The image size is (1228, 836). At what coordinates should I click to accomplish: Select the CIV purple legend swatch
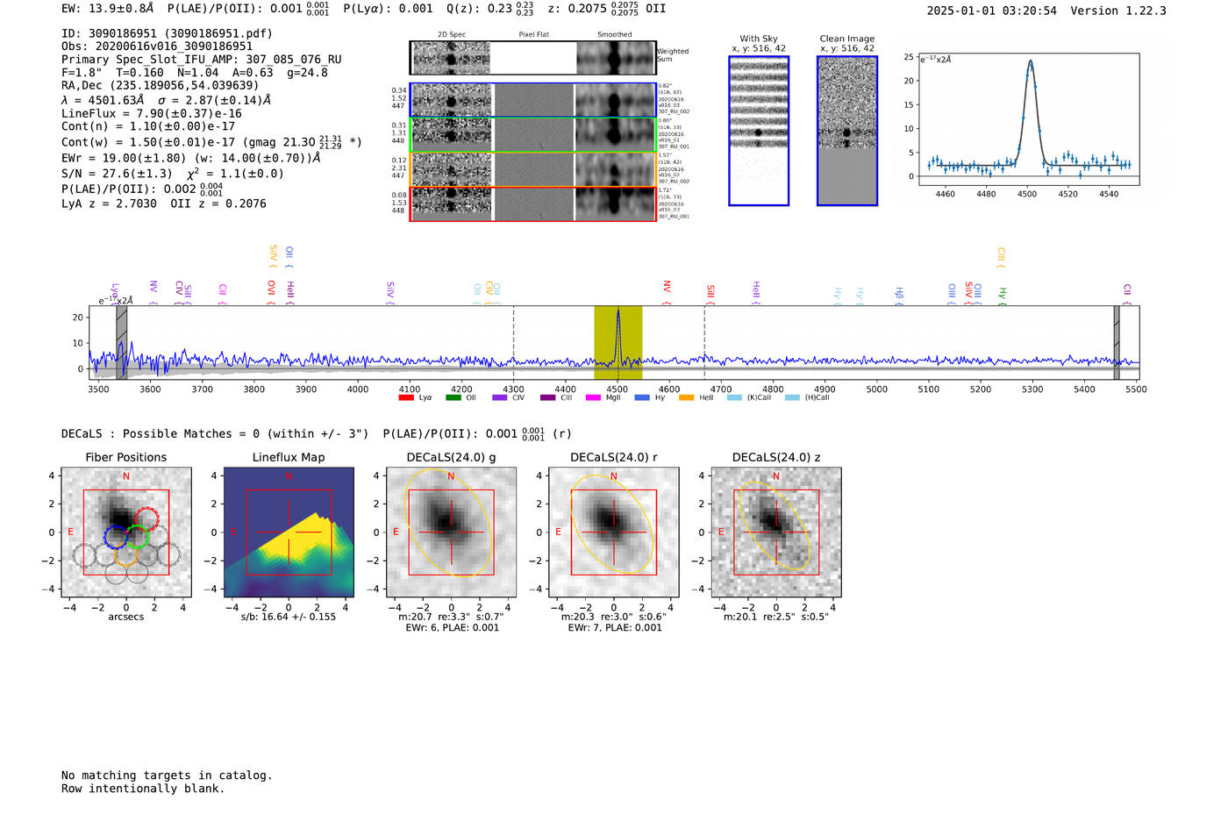tap(500, 397)
